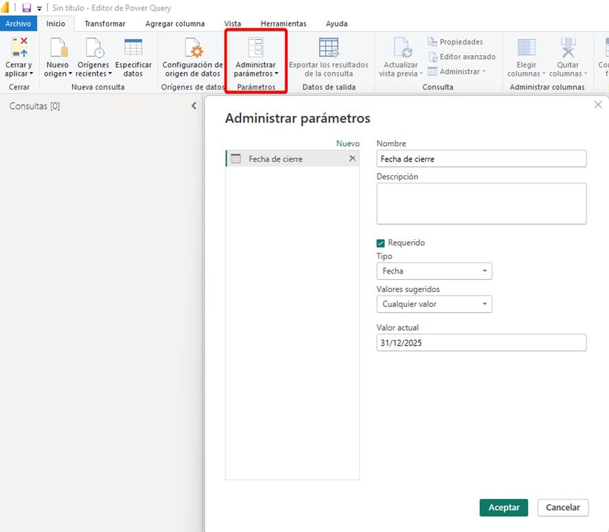Click the Elegir columnas icon

point(527,48)
